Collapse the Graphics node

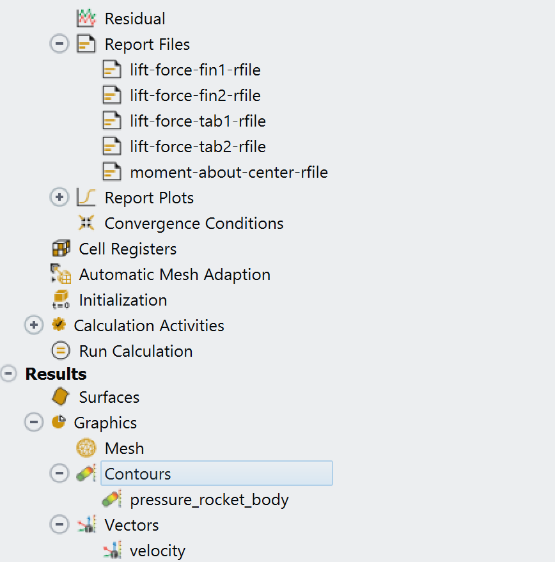coord(33,423)
